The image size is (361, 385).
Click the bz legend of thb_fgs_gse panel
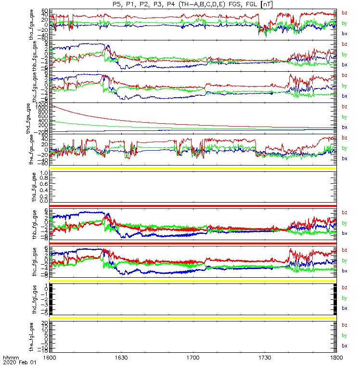tap(345, 44)
